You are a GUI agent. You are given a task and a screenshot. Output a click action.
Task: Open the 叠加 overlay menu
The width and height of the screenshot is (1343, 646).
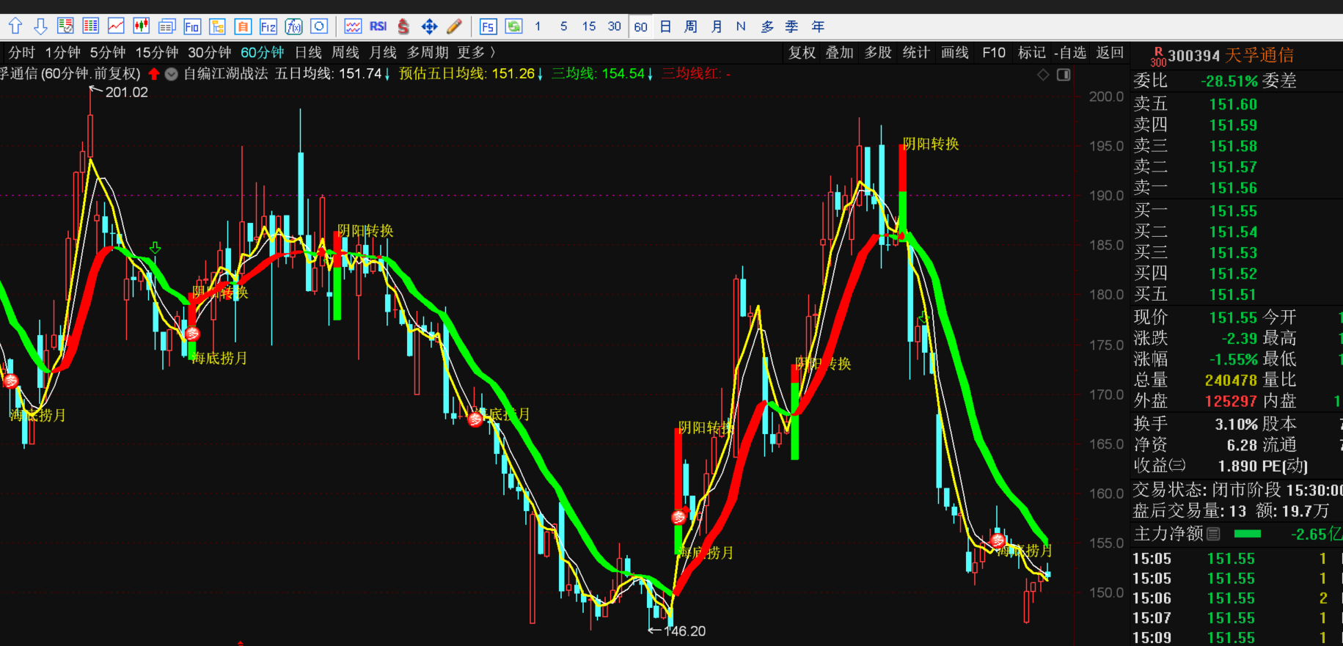[x=840, y=53]
